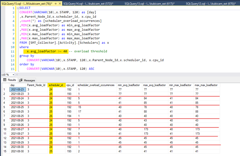Click the 2021-08-24 cell in row 3
240x156 pixels.
pos(18,98)
